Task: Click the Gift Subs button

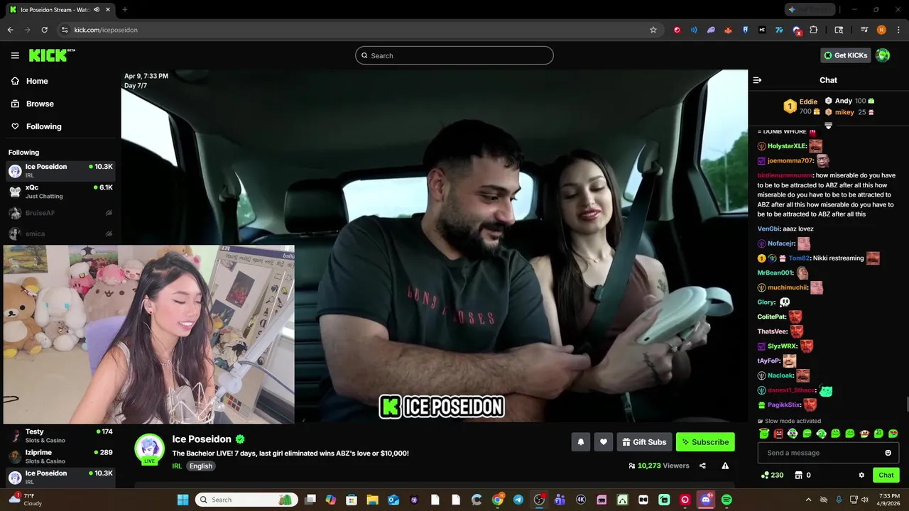Action: click(x=644, y=442)
